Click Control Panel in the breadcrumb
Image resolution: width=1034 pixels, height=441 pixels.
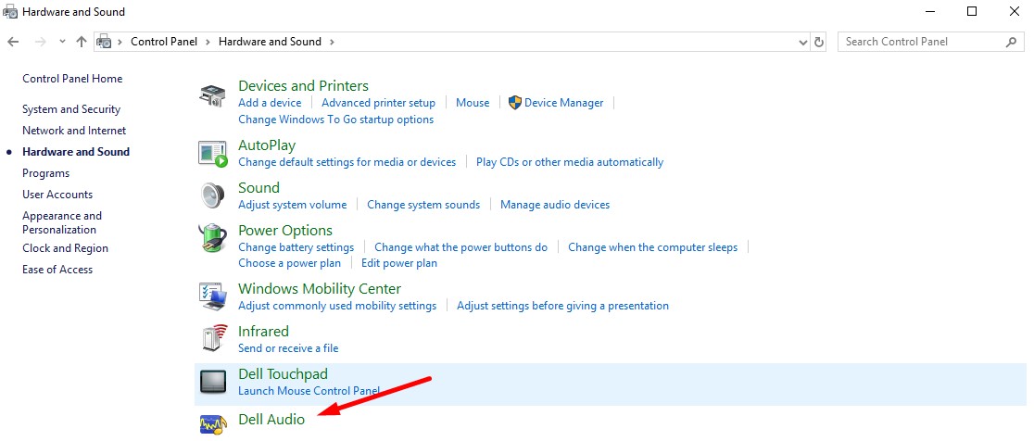(164, 42)
